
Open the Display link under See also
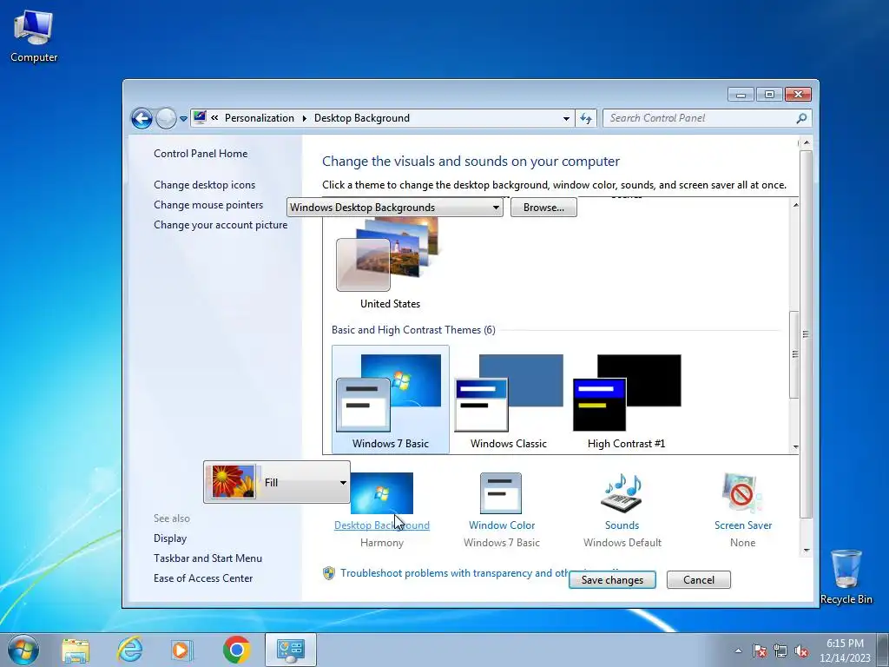pyautogui.click(x=170, y=538)
